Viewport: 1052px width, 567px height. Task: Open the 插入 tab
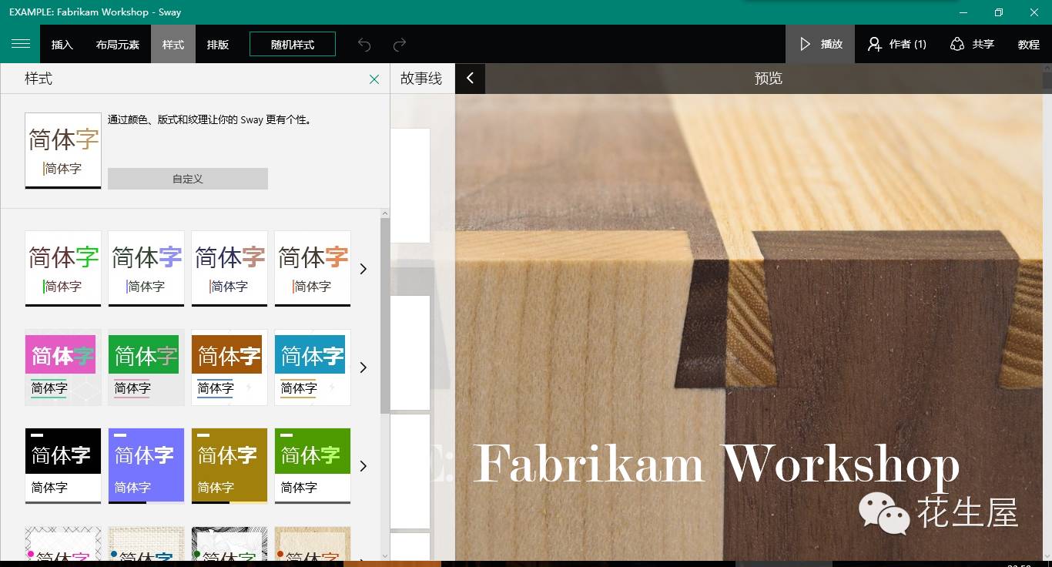62,44
